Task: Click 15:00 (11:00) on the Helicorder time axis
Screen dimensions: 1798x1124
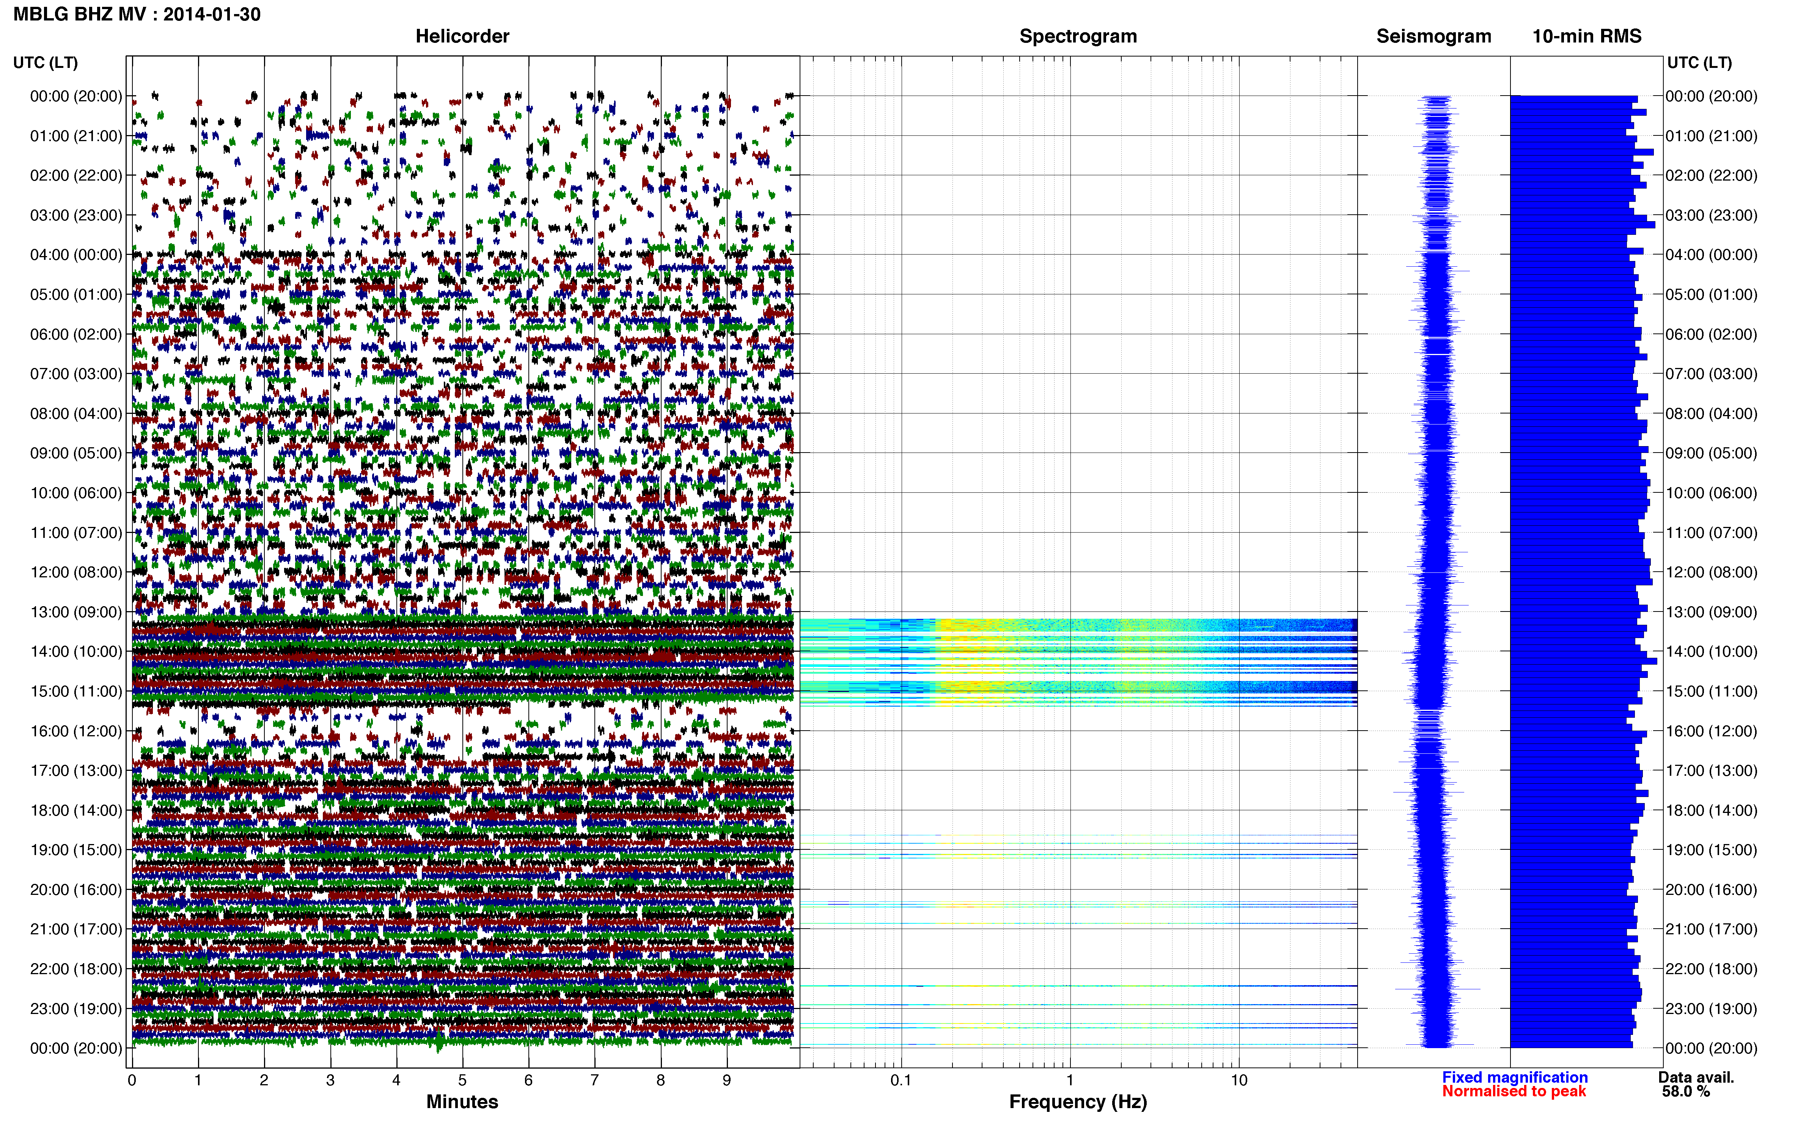Action: tap(76, 691)
